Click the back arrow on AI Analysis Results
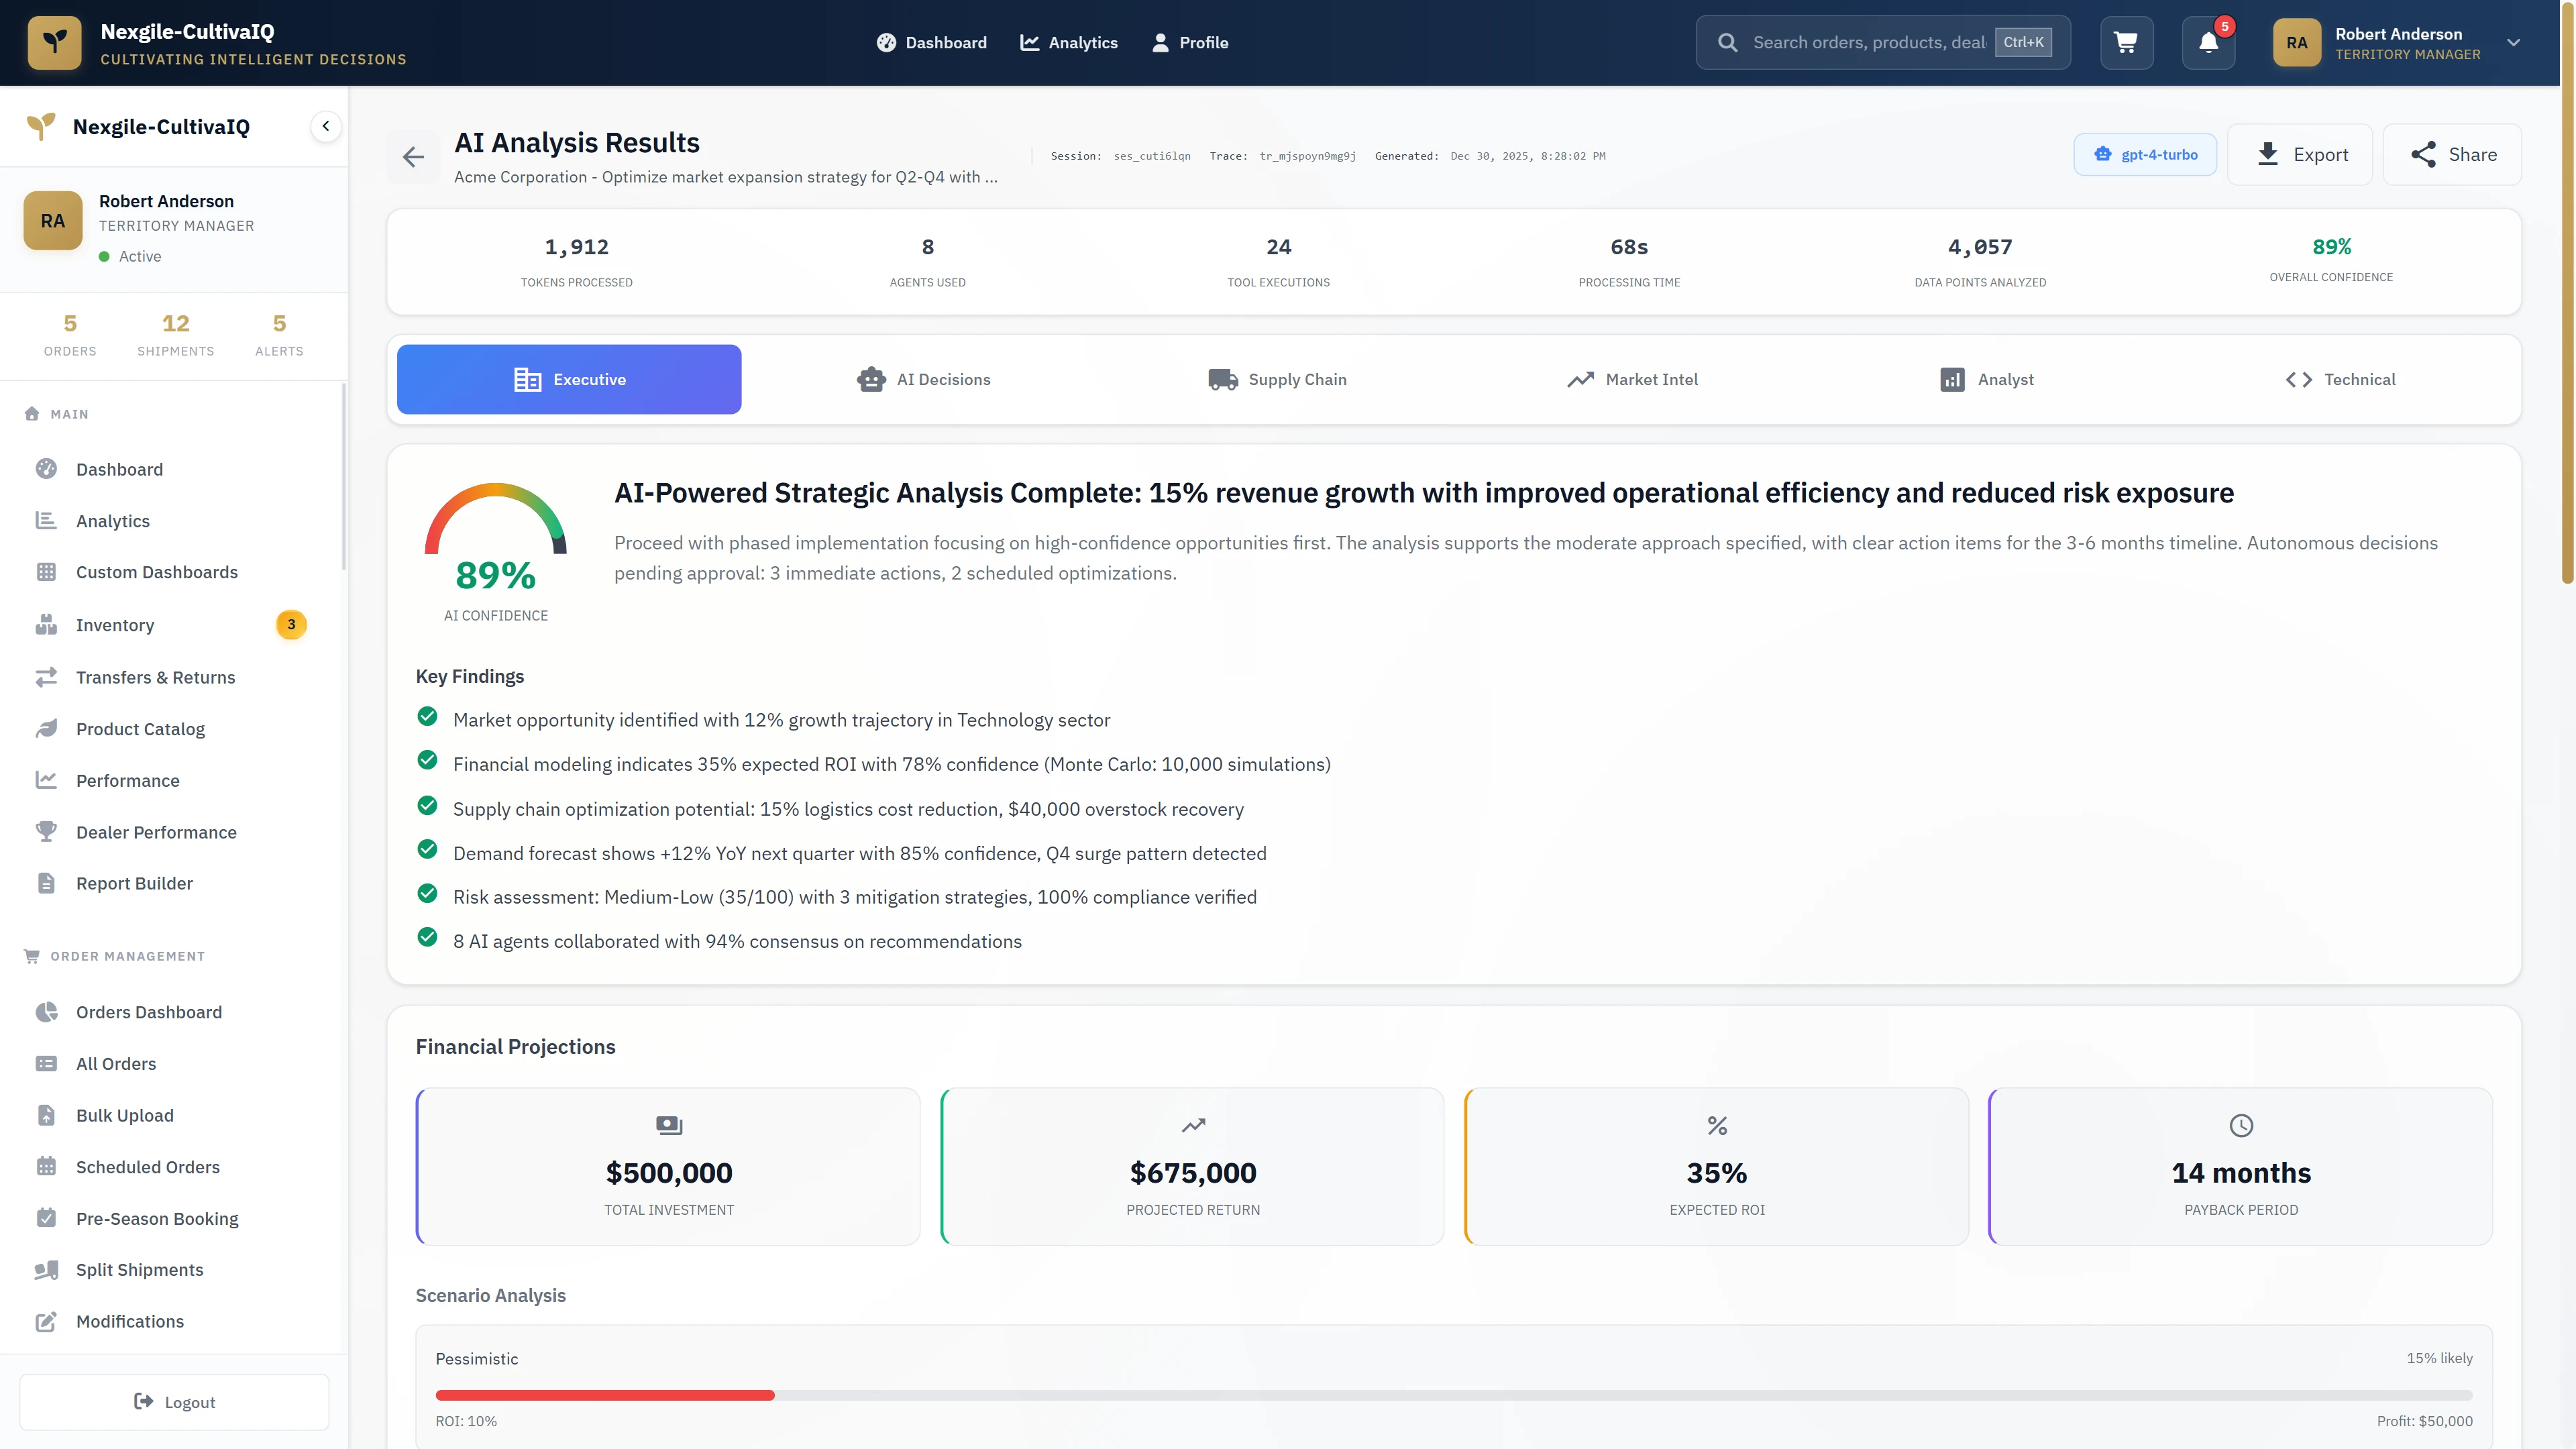 (x=413, y=156)
